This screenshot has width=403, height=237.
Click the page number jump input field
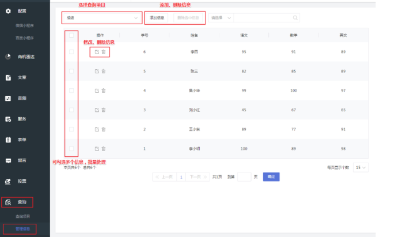click(244, 176)
